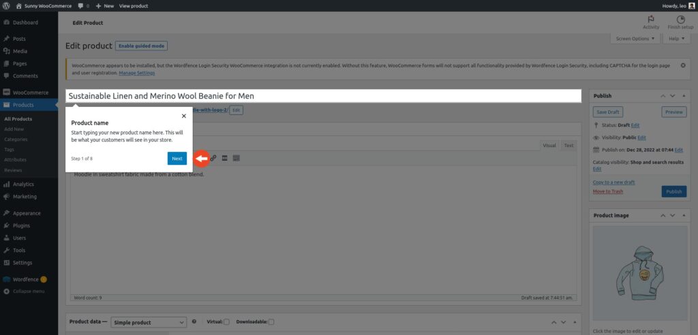The height and width of the screenshot is (335, 698).
Task: Expand Screen Options dropdown
Action: (x=635, y=39)
